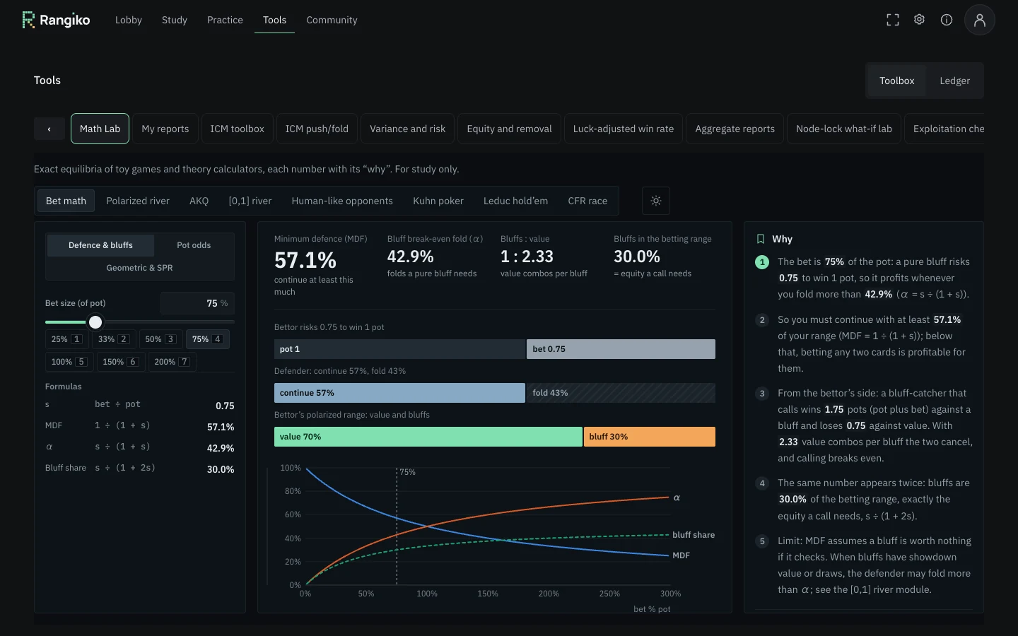Open Leduc hold'em module
This screenshot has height=636, width=1018.
tap(515, 201)
